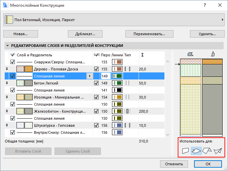Toggle end-line checkbox for Дерево layer
This screenshot has height=171, width=228.
coord(97,69)
